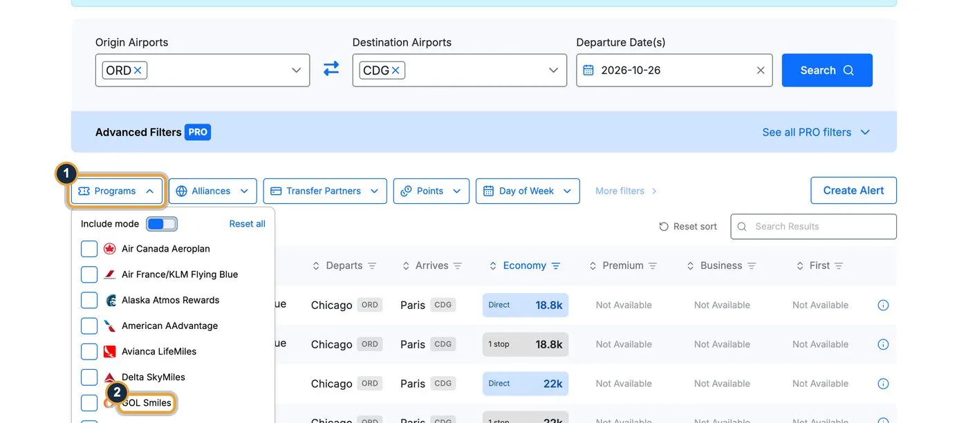Screen dimensions: 968x423
Task: Click the Alliances globe icon
Action: pos(181,191)
